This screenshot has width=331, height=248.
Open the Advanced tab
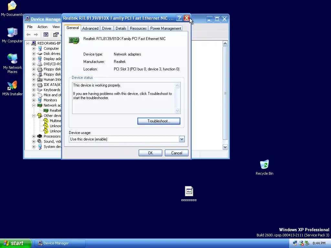point(90,28)
